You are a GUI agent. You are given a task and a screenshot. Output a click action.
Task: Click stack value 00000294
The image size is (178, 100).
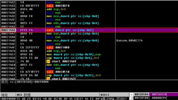(x=159, y=98)
